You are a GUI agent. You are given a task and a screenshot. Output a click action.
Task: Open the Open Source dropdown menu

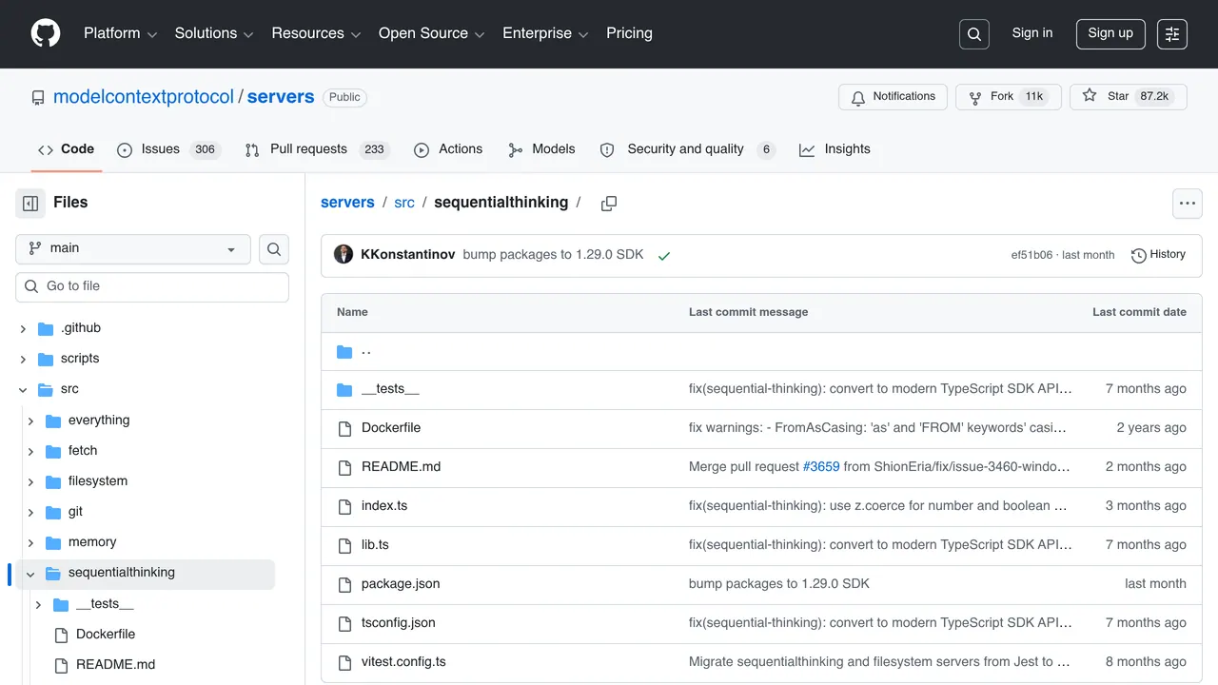(431, 33)
